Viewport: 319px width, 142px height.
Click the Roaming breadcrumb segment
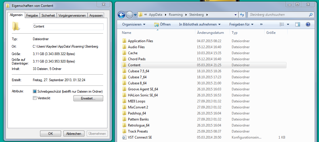[175, 15]
